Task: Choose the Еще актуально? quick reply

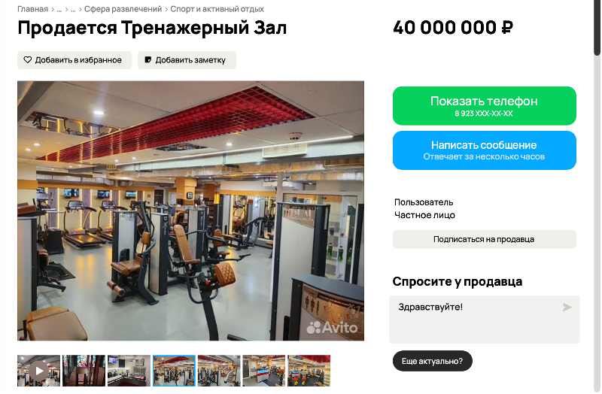Action: tap(432, 361)
